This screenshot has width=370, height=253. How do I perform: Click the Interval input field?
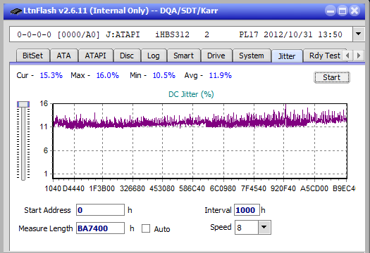click(x=247, y=210)
